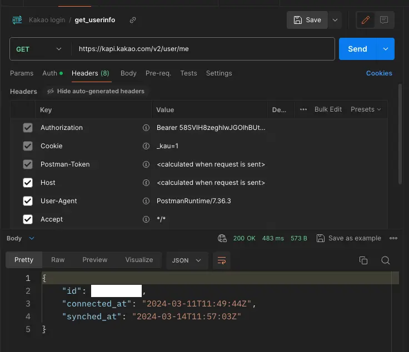The height and width of the screenshot is (352, 409).
Task: Click the Save as example disk icon
Action: (321, 238)
